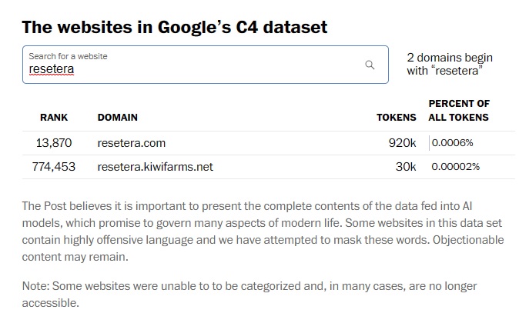519x323 pixels.
Task: Click the typed text resetera in search box
Action: pos(52,69)
